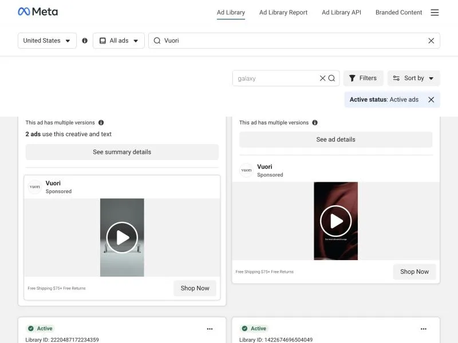458x343 pixels.
Task: Click the Meta logo
Action: (x=38, y=11)
